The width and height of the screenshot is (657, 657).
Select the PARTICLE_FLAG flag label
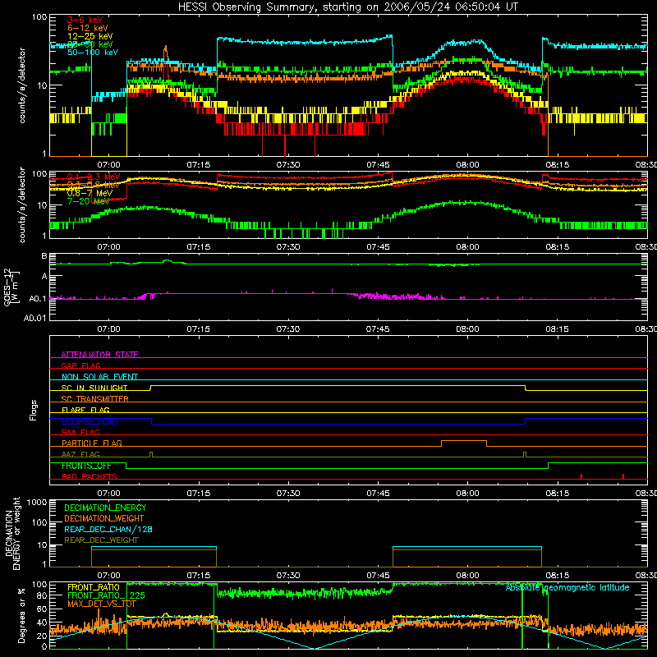coord(92,443)
